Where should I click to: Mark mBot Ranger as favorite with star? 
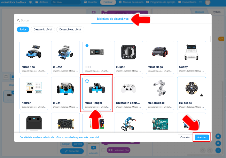87,81
